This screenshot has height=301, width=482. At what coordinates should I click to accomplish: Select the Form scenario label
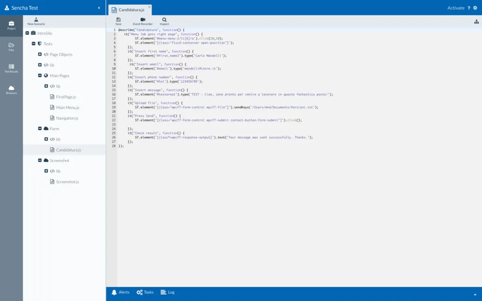pos(55,129)
